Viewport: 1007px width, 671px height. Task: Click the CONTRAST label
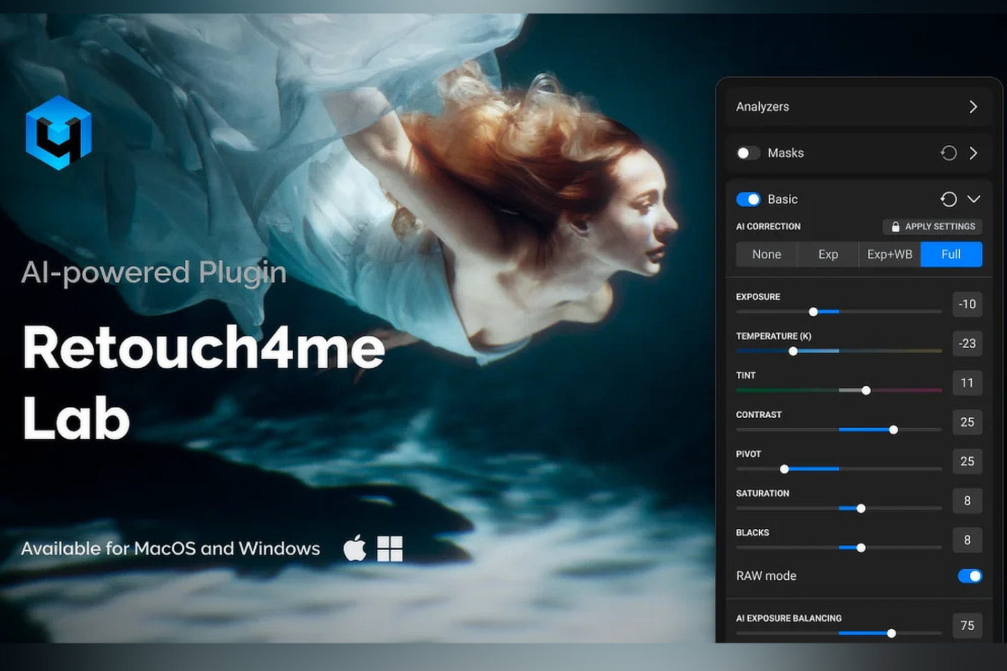(x=759, y=415)
